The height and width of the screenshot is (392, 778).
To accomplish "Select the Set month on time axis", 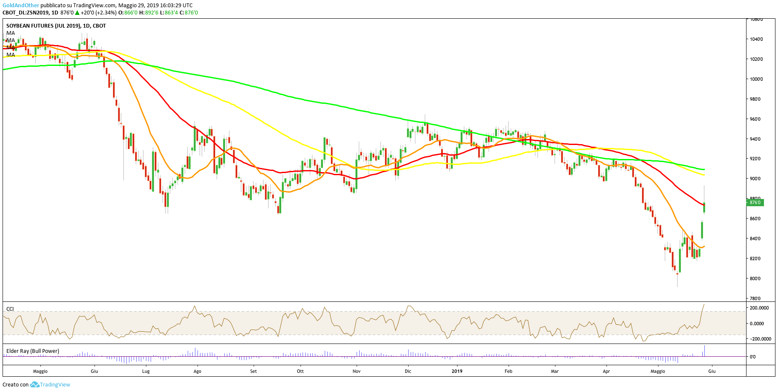I will pos(254,372).
